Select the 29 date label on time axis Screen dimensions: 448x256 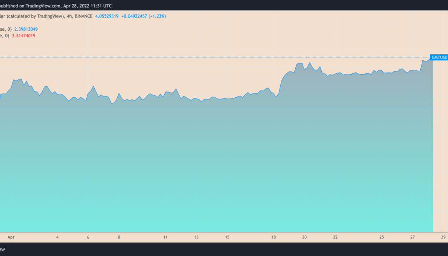444,237
